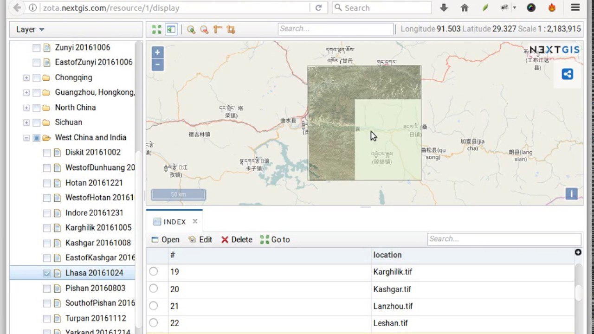Select the Indore 20161231 layer
The image size is (594, 334).
click(x=95, y=213)
